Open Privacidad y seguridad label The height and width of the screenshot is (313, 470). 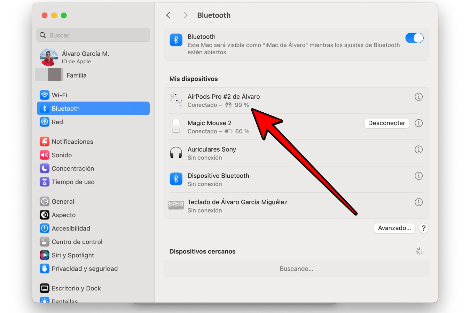[x=85, y=269]
